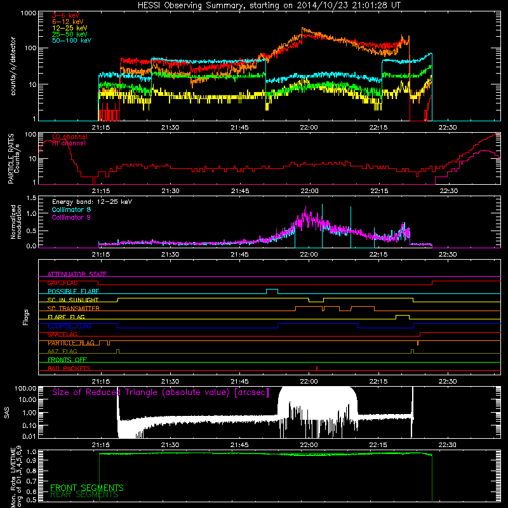Click the ATTENUATOR_STATE flag label
This screenshot has width=508, height=508.
(x=77, y=274)
